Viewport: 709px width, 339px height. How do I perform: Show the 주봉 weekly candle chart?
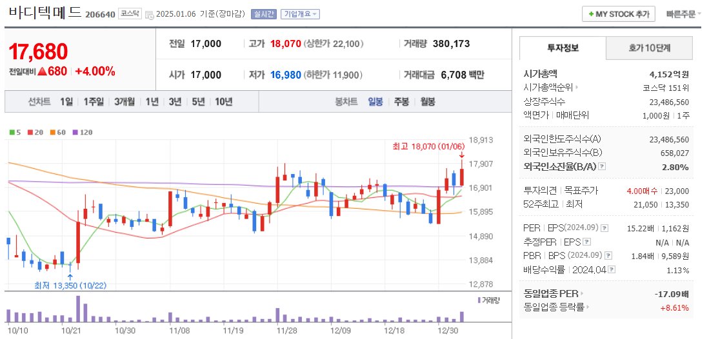point(401,102)
